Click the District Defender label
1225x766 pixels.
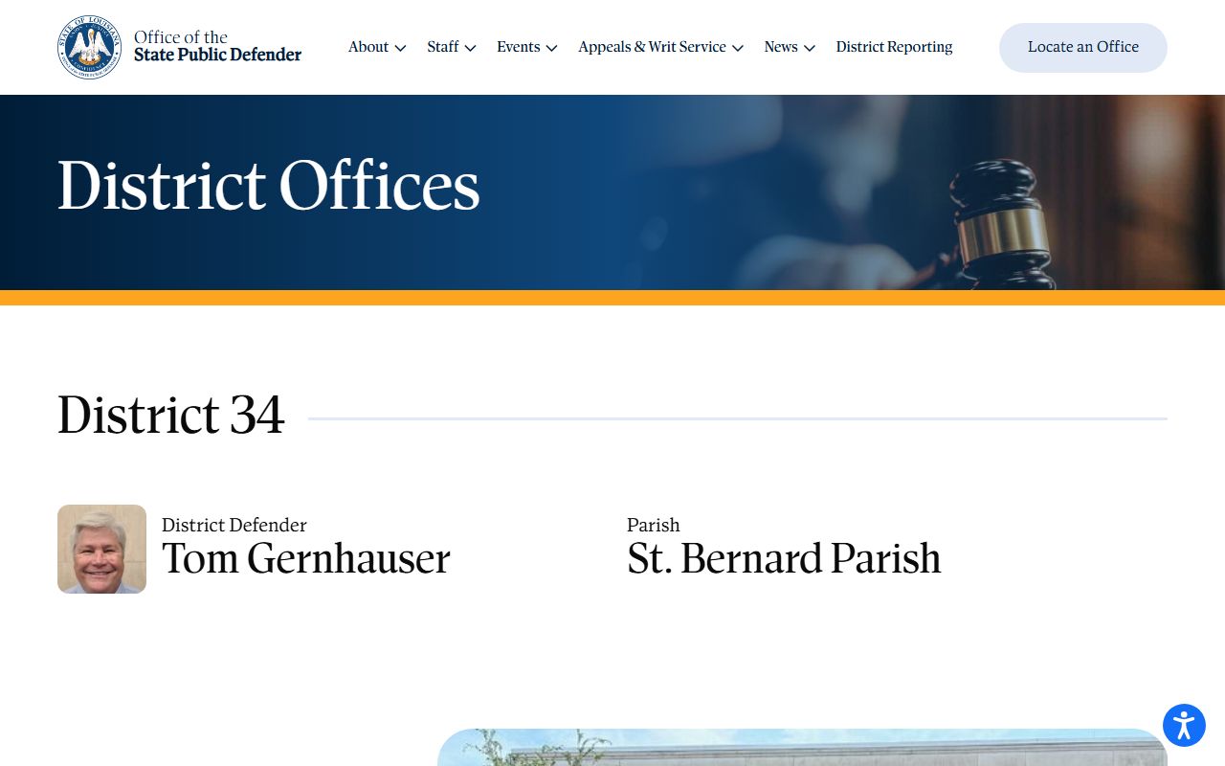tap(234, 525)
